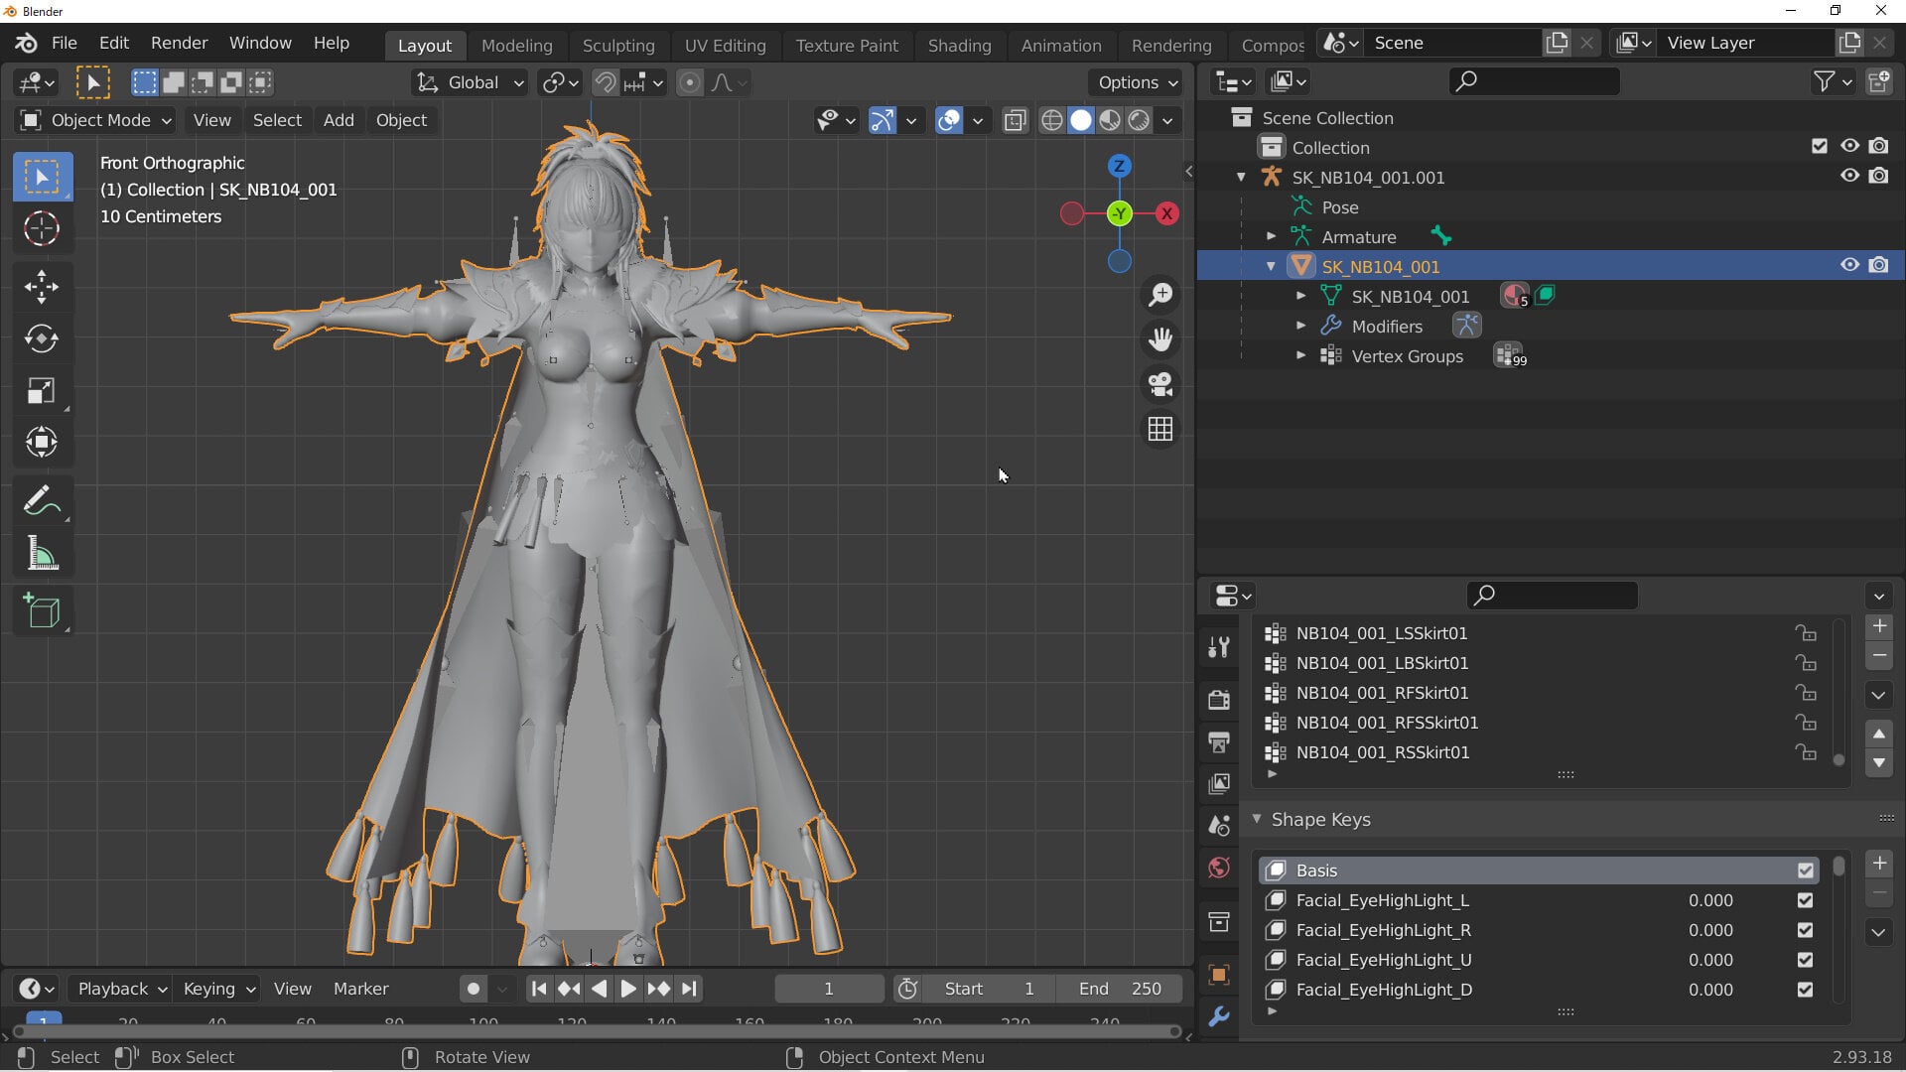
Task: Switch to the Sculpting workspace tab
Action: [618, 45]
